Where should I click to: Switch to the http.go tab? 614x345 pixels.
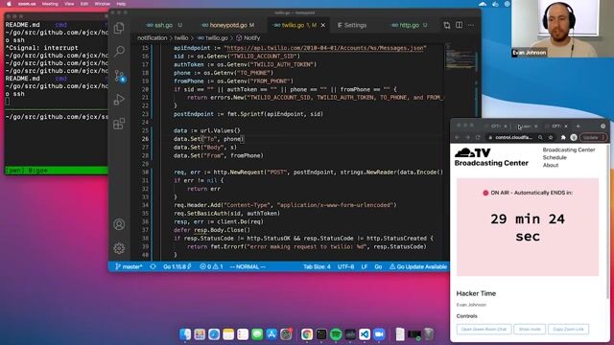click(x=410, y=25)
